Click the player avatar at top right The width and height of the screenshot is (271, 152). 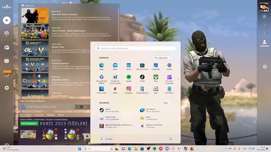(264, 7)
